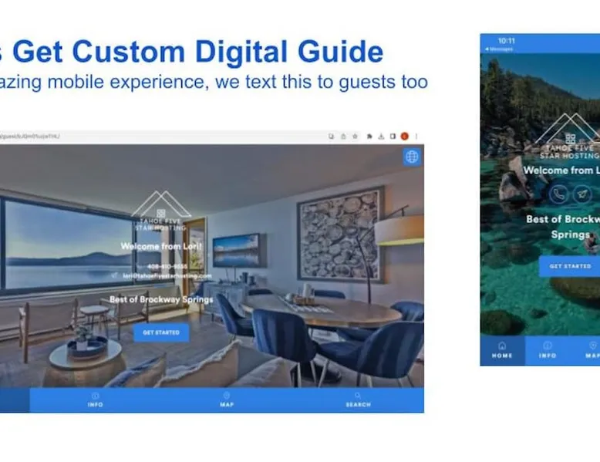The image size is (600, 462).
Task: Tap Get Started button in mobile guide
Action: coord(570,266)
